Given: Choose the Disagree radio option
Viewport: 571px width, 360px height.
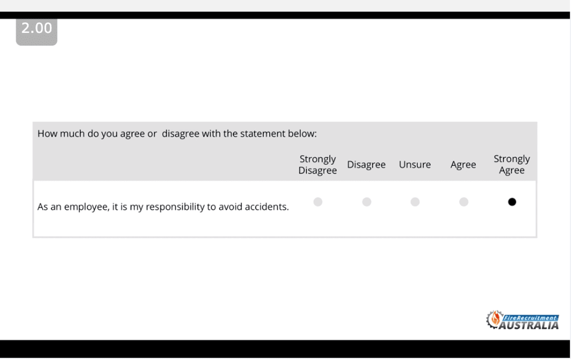Looking at the screenshot, I should [x=366, y=202].
